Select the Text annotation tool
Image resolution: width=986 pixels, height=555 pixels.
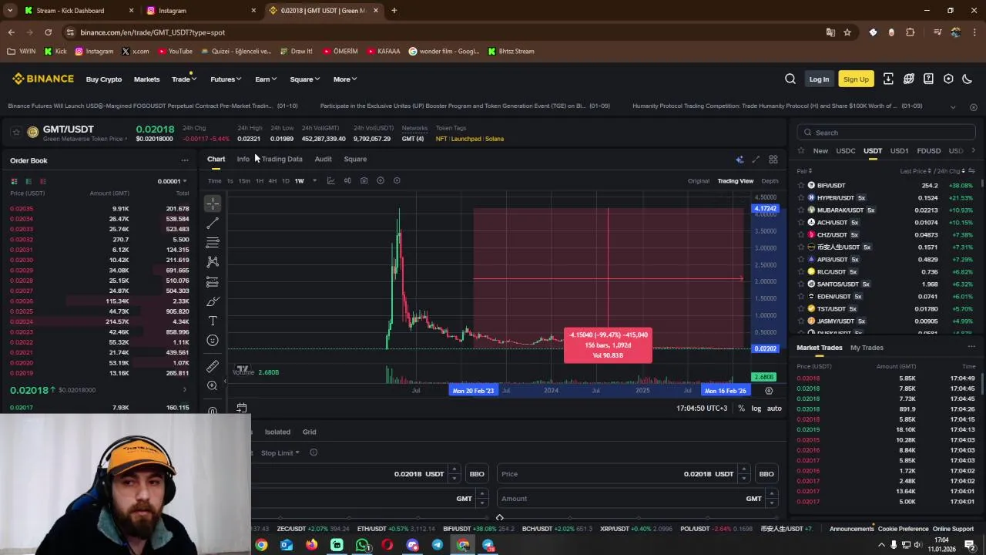pyautogui.click(x=213, y=321)
